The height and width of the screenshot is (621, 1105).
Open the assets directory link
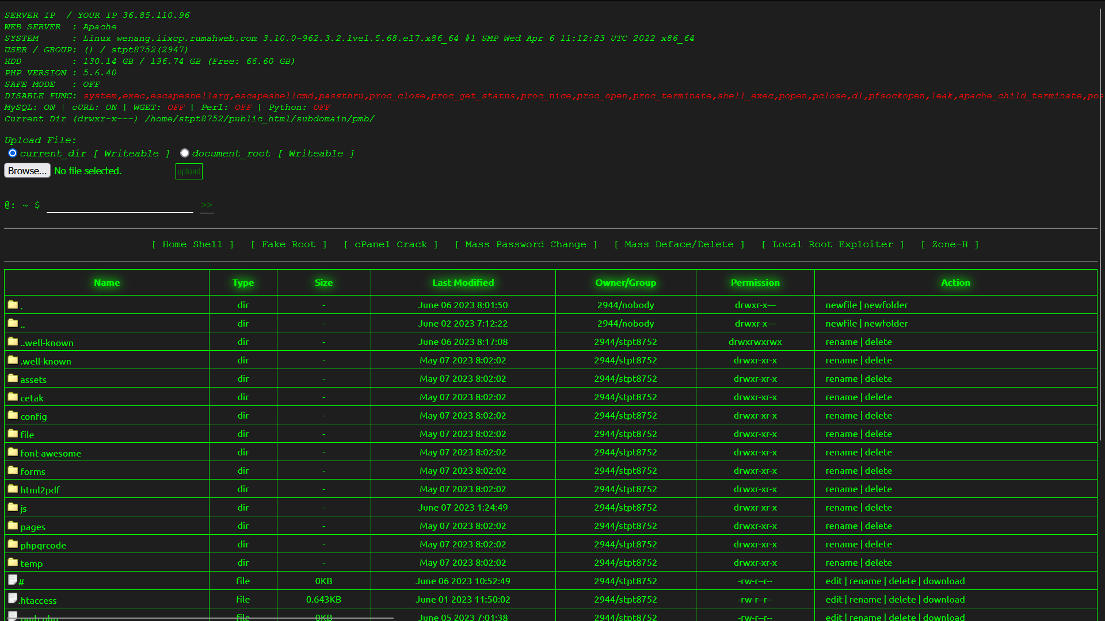(33, 379)
